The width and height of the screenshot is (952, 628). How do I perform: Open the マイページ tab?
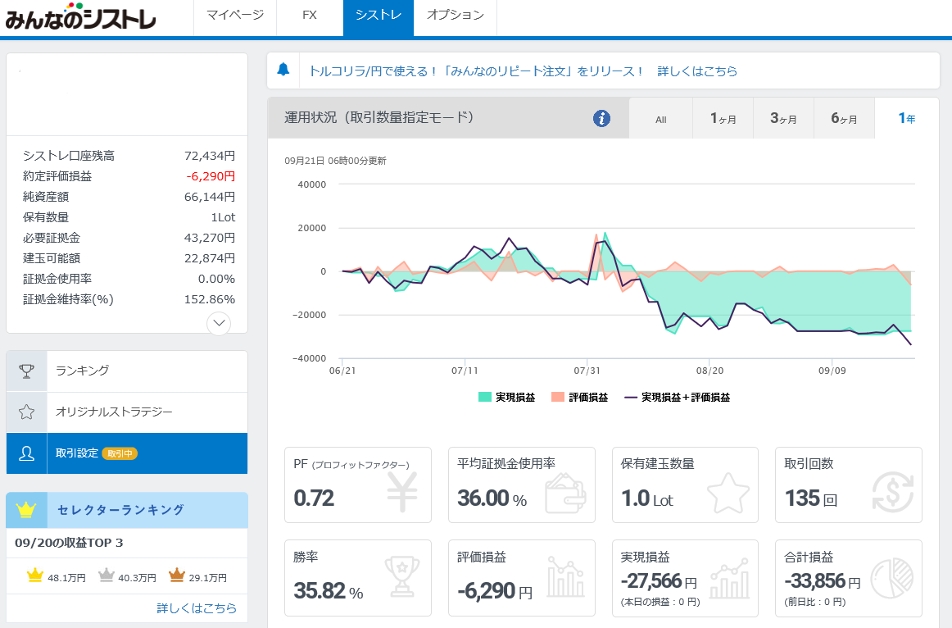coord(235,16)
